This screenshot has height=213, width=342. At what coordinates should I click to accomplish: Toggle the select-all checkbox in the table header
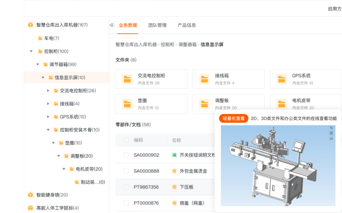click(126, 140)
